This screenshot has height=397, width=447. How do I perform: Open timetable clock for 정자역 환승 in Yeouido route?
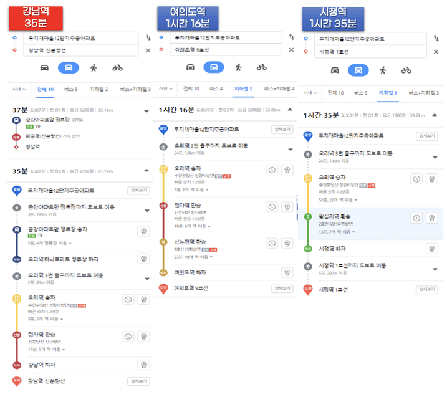[x=272, y=207]
